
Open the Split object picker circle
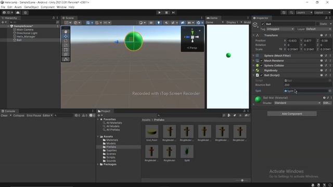click(329, 91)
